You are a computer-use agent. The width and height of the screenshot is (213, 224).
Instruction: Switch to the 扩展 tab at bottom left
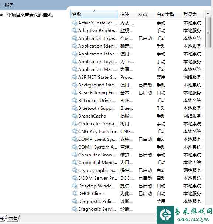click(x=2, y=218)
